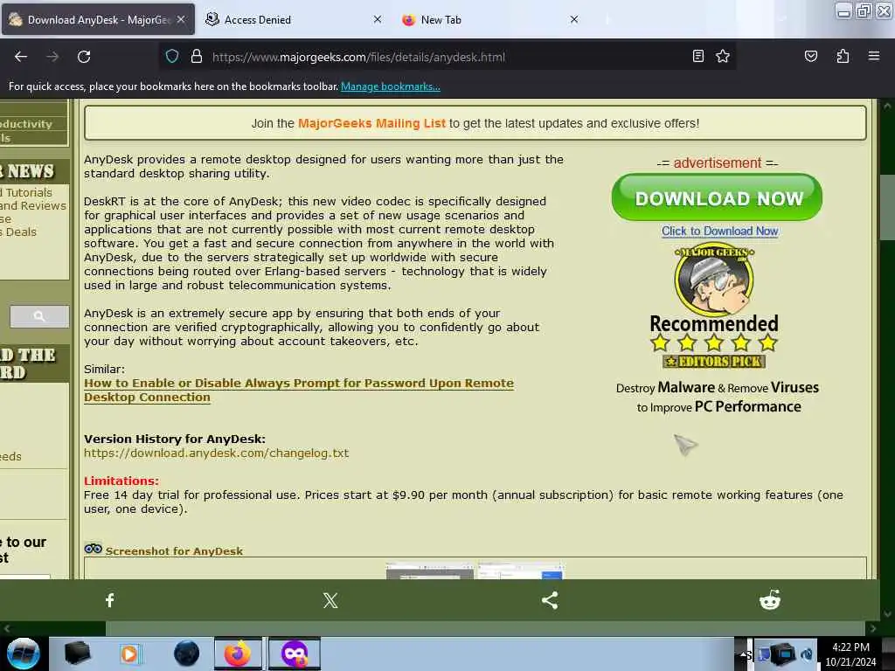Open Firefox from the taskbar
895x671 pixels.
tap(238, 654)
